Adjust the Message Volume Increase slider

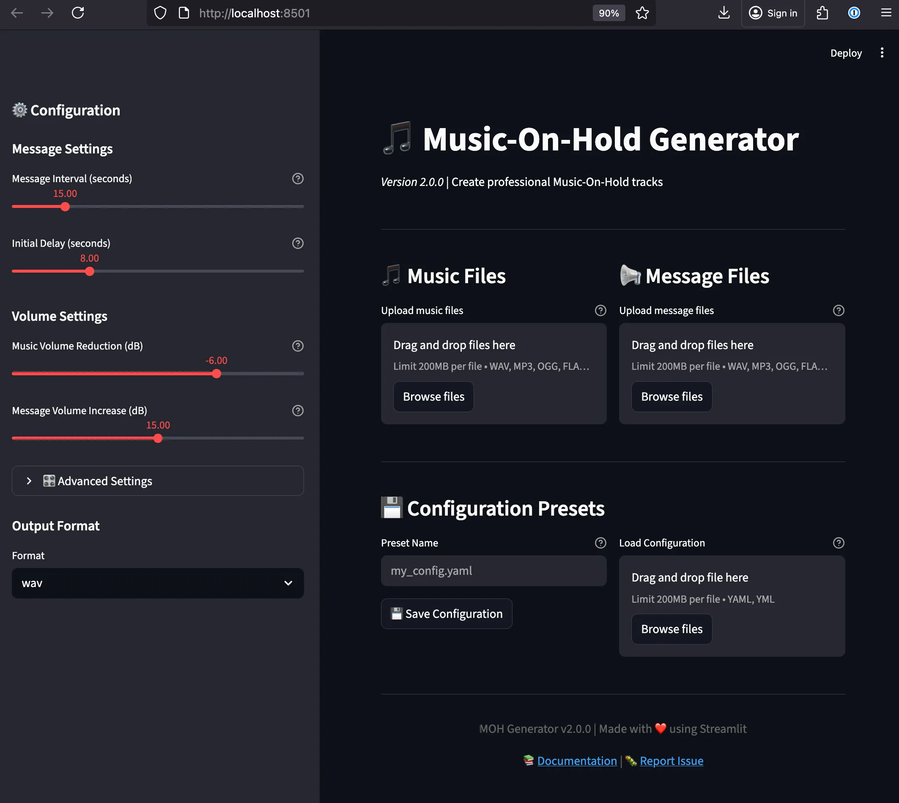click(158, 438)
